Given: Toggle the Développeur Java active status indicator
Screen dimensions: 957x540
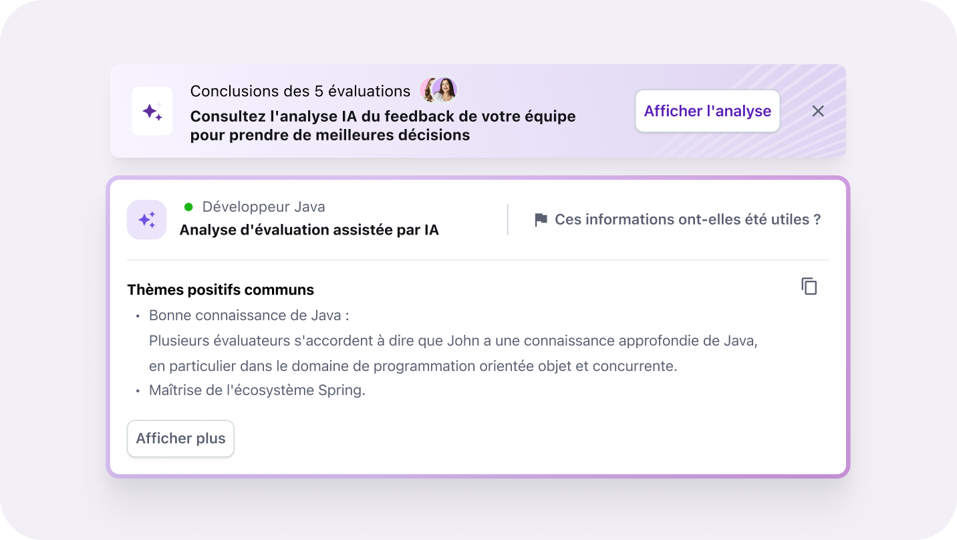Looking at the screenshot, I should click(x=188, y=207).
